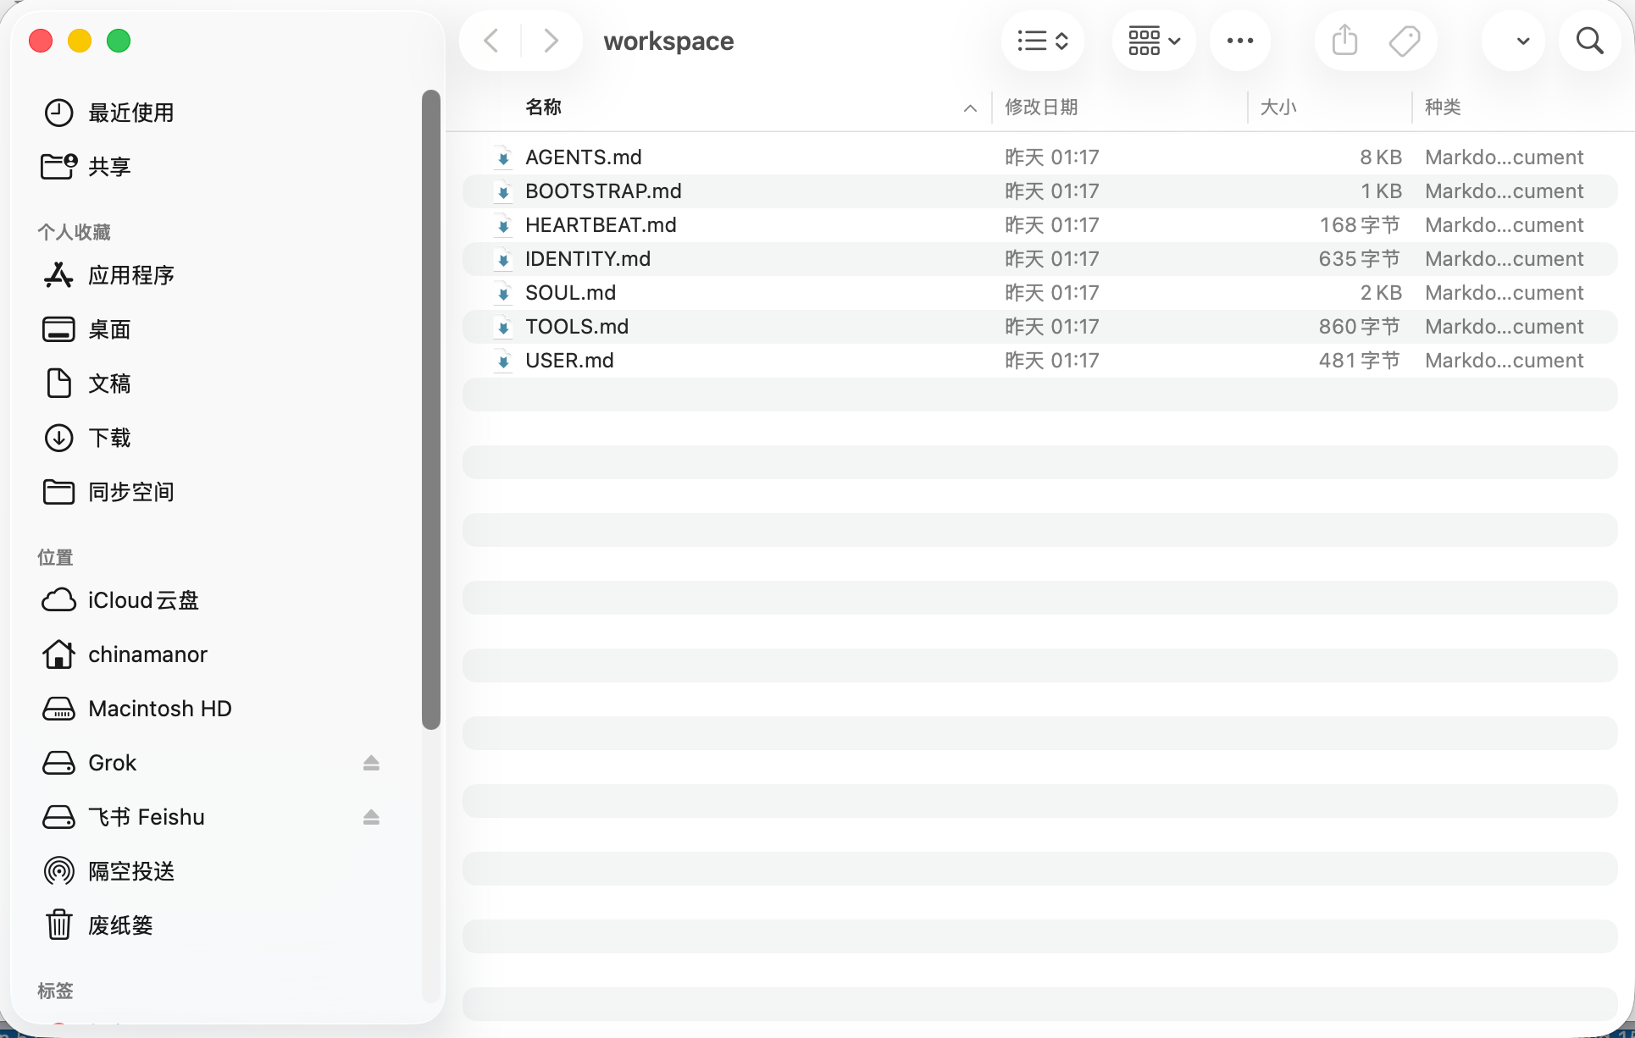Click the Share icon in toolbar
The height and width of the screenshot is (1038, 1635).
pyautogui.click(x=1343, y=40)
